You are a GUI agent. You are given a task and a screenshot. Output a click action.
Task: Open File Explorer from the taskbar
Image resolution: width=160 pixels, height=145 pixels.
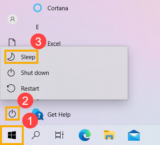point(109,135)
